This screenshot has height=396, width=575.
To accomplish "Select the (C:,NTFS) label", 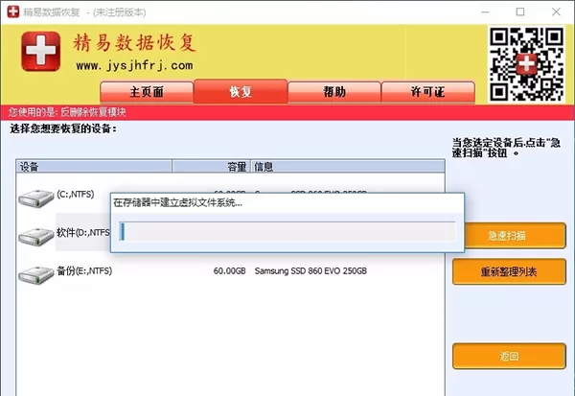I will (75, 194).
